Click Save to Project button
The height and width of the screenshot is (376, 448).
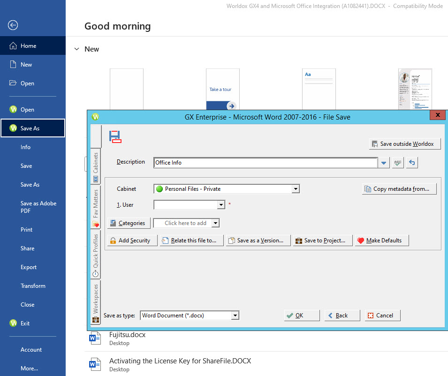(x=323, y=241)
